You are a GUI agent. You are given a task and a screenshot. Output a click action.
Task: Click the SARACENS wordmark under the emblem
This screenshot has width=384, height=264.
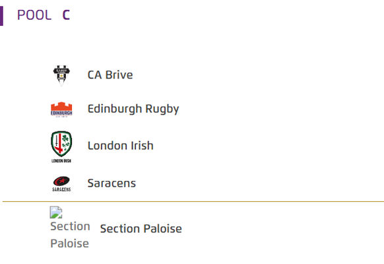pos(61,189)
